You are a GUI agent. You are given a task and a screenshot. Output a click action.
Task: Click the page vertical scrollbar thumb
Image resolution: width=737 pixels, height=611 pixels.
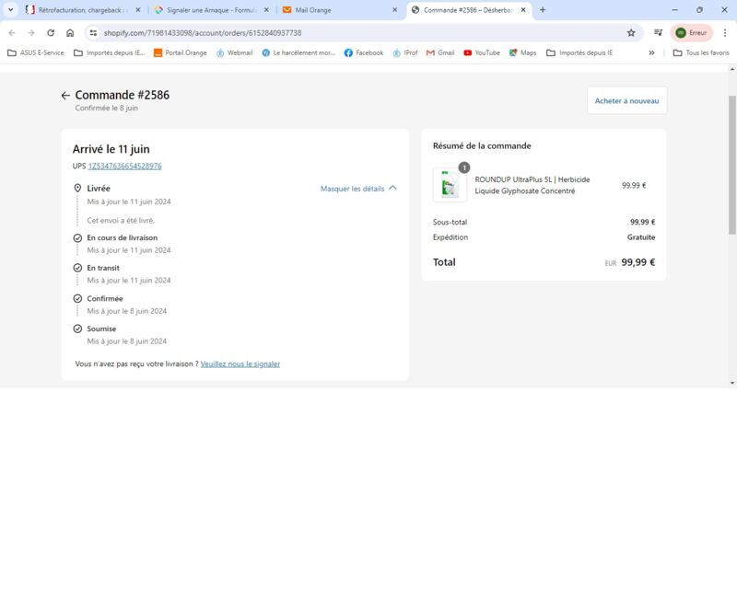click(x=731, y=165)
